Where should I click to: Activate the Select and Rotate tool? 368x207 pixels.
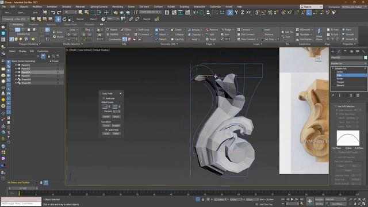point(64,19)
